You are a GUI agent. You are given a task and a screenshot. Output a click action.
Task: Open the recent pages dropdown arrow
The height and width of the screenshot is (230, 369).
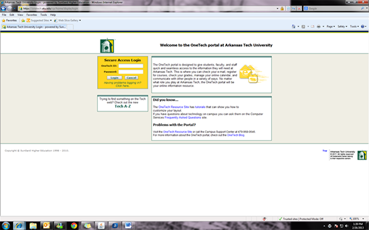click(14, 9)
